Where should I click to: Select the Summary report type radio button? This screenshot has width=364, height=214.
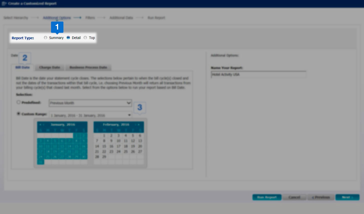tap(45, 38)
